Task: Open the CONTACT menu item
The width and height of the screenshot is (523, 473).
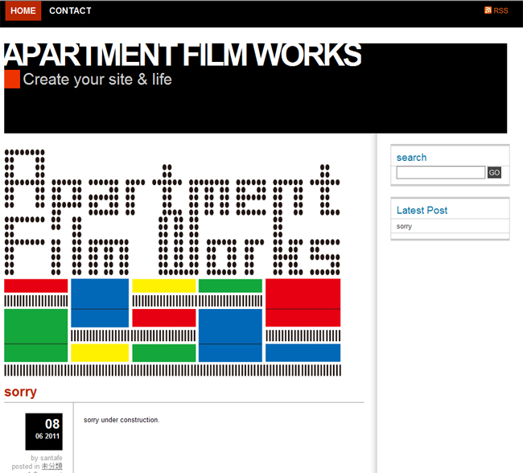Action: click(x=70, y=10)
